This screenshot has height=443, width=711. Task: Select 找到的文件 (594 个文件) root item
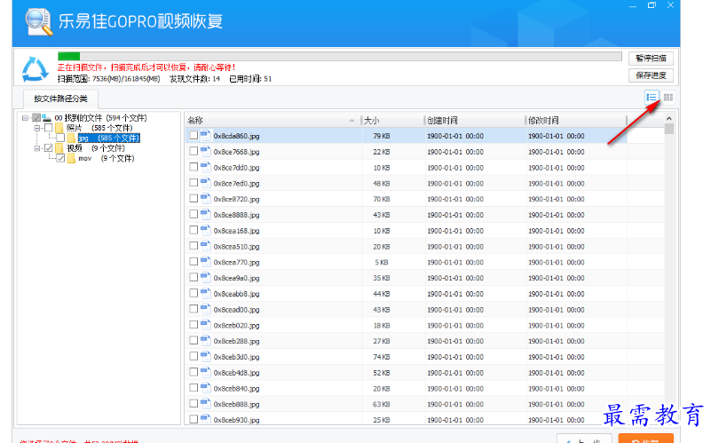(x=100, y=118)
